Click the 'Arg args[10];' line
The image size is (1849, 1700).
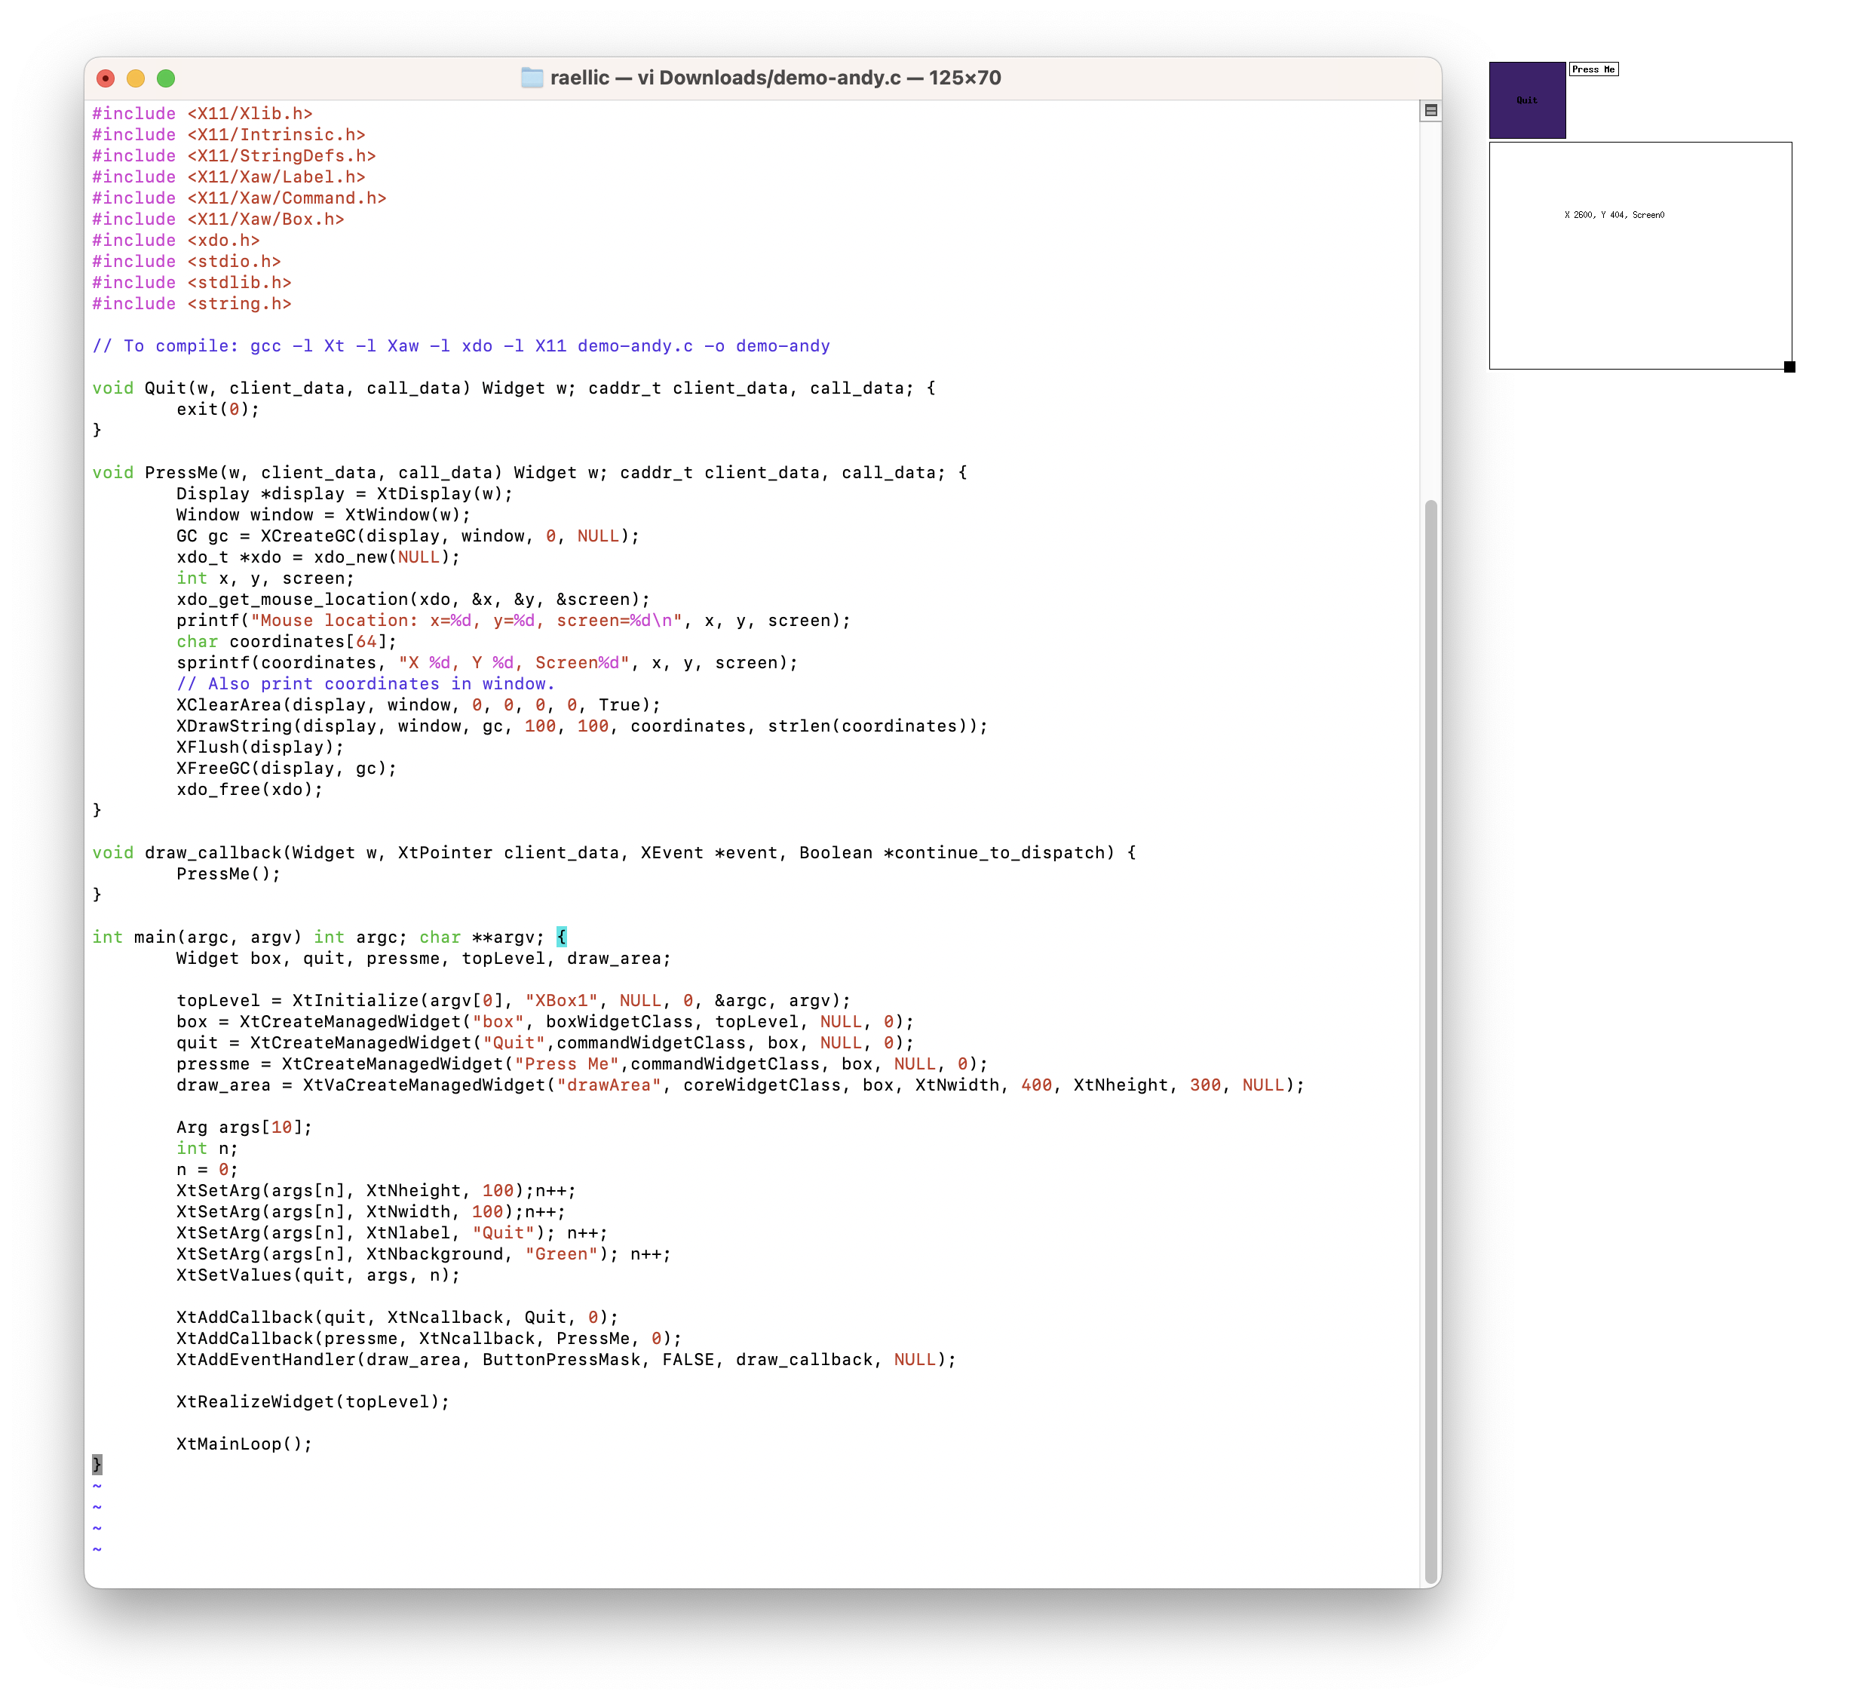[244, 1128]
